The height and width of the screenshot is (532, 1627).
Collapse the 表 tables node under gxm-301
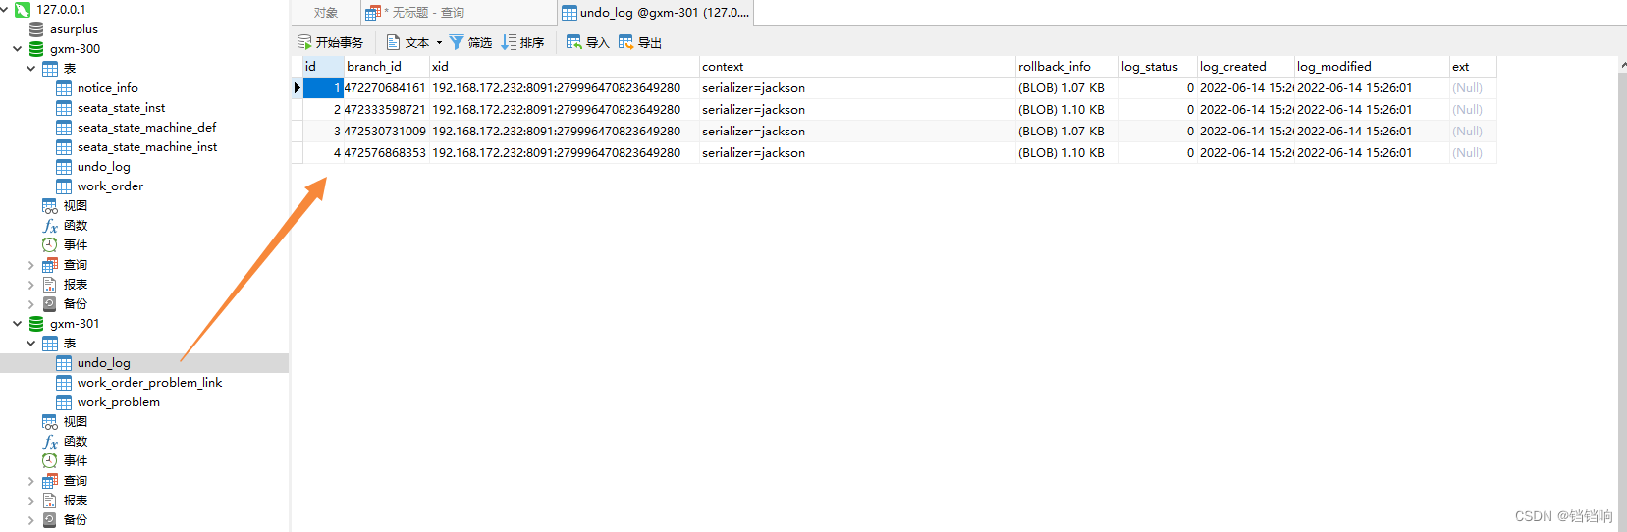31,344
